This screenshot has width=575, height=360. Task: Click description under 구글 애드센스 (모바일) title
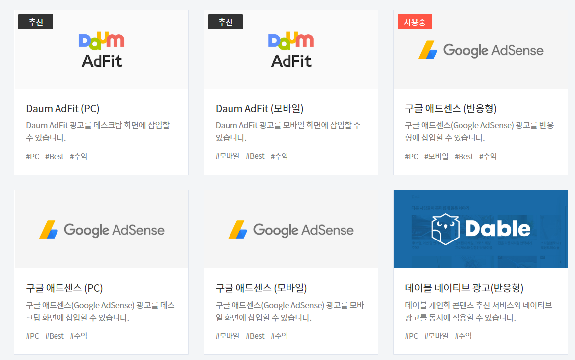point(289,311)
